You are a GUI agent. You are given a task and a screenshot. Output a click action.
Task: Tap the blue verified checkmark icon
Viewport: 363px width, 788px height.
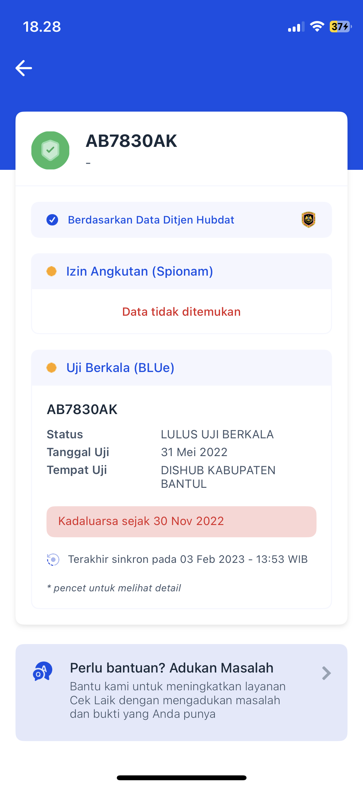coord(52,220)
